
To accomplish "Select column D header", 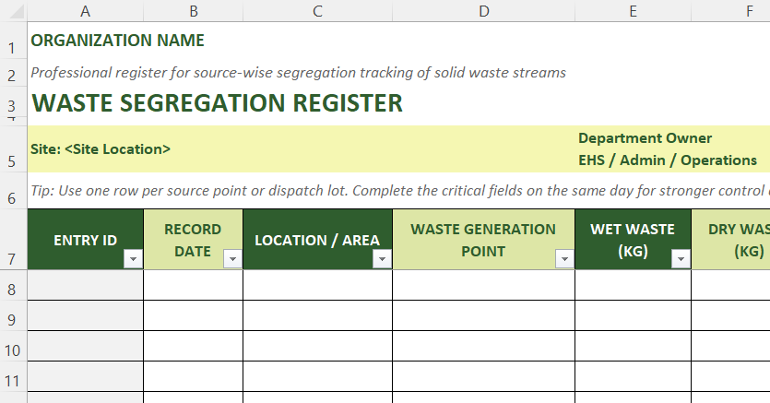I will pos(483,11).
